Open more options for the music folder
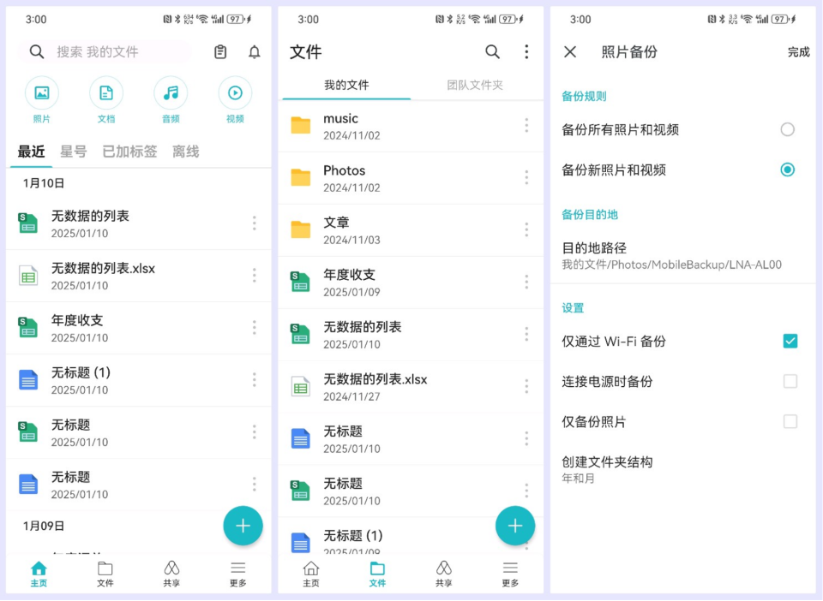 click(x=526, y=126)
